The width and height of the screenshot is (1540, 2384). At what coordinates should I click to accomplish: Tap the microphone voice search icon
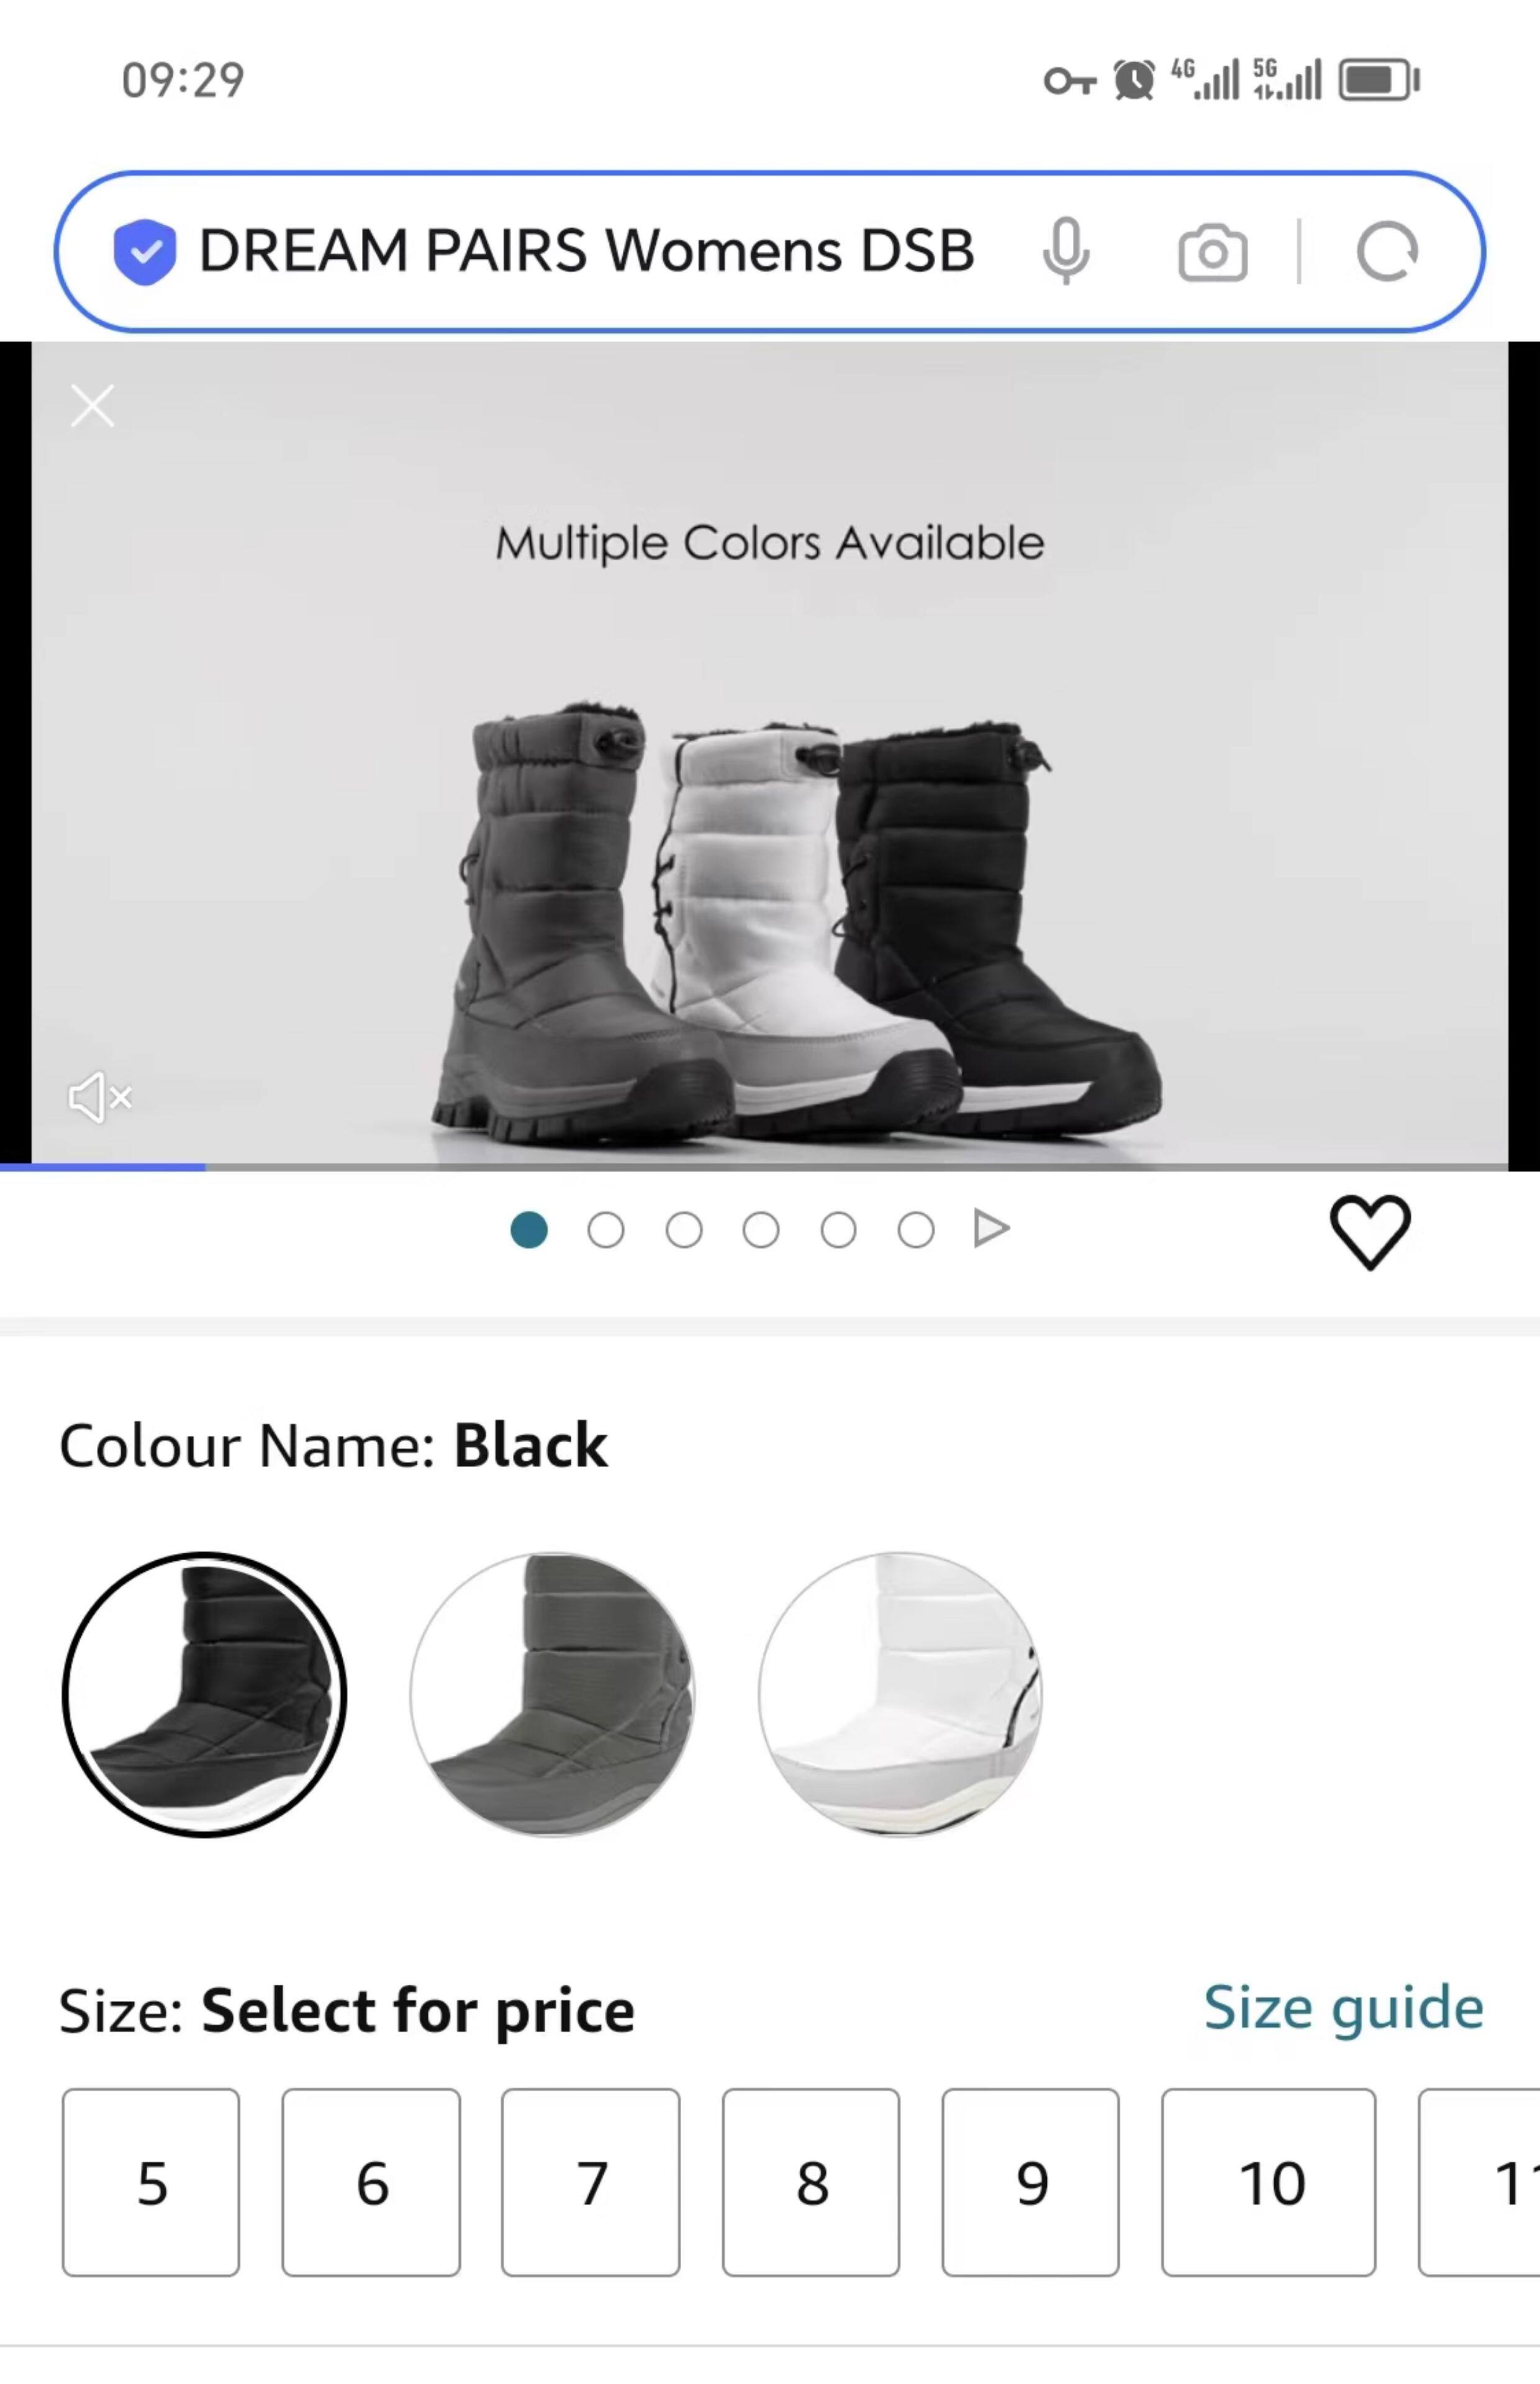pos(1066,251)
